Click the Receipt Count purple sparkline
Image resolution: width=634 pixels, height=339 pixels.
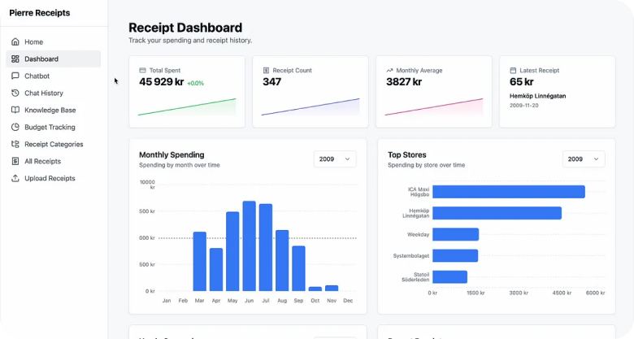pos(310,106)
